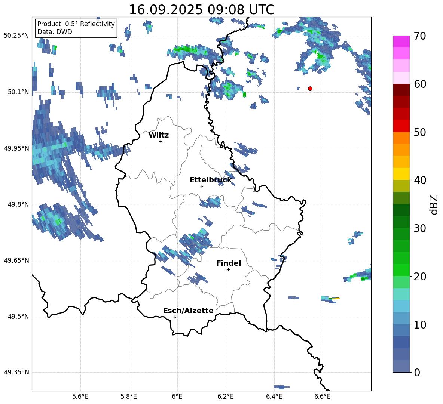Image resolution: width=443 pixels, height=404 pixels.
Task: Click the Esch/Alzette label
Action: coord(188,311)
